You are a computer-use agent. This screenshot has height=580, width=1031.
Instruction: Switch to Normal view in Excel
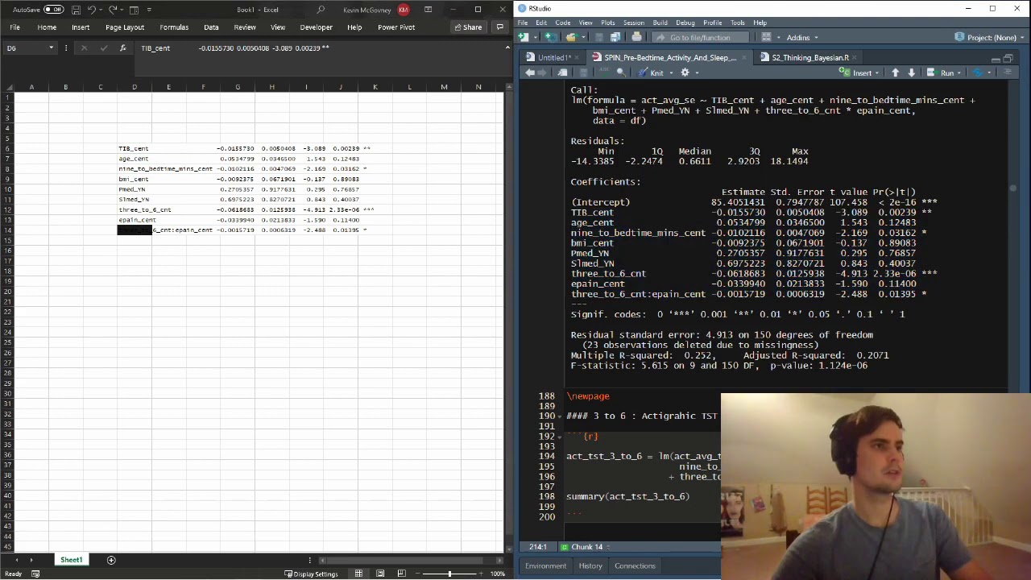(x=358, y=574)
